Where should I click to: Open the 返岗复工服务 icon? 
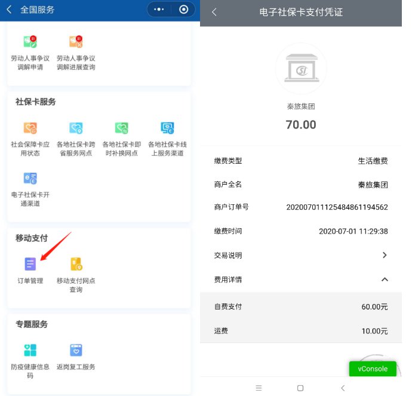click(76, 350)
